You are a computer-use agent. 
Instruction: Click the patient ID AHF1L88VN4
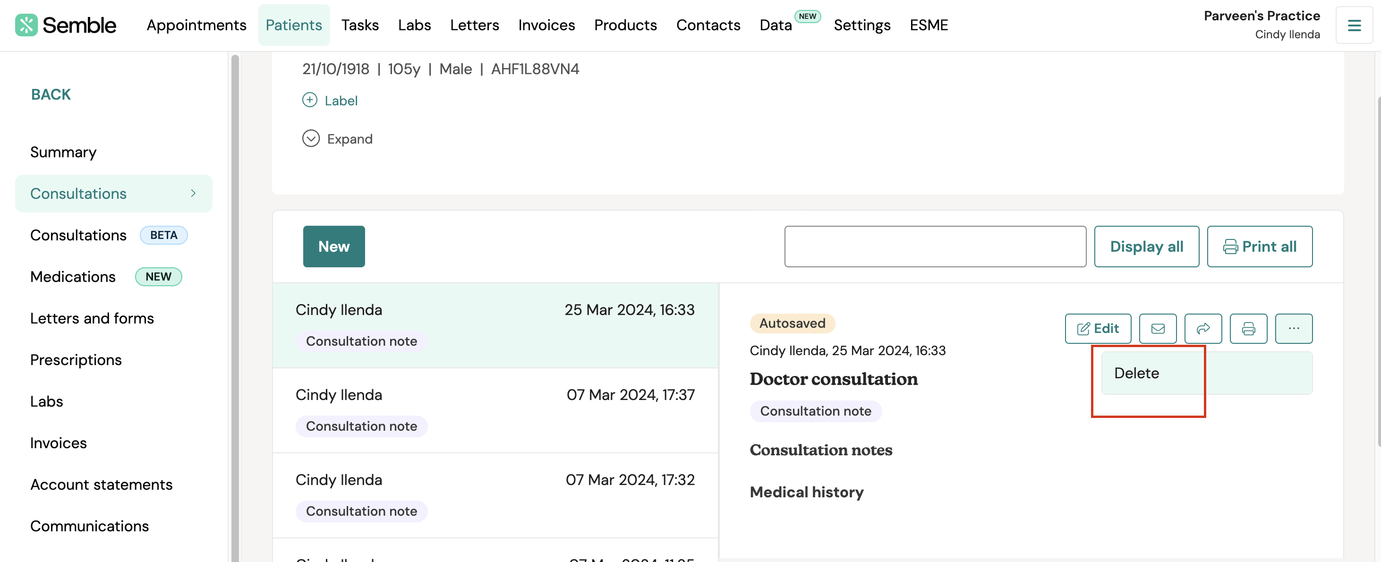pyautogui.click(x=535, y=68)
